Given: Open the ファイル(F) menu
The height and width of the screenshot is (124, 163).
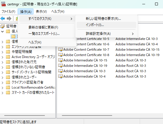Looking at the screenshot, I should coord(9,12).
